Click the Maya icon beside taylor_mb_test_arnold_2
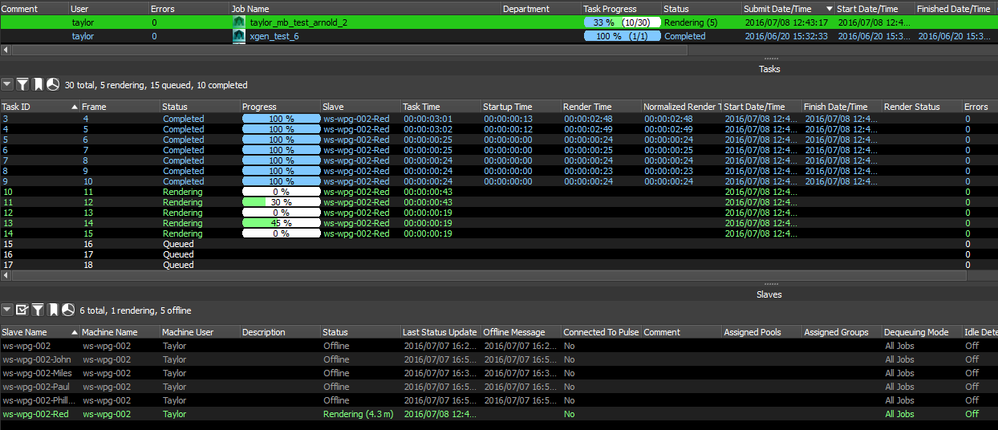 239,22
